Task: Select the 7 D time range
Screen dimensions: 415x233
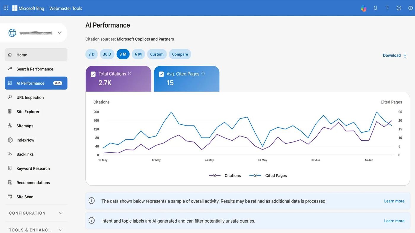Action: (x=92, y=54)
